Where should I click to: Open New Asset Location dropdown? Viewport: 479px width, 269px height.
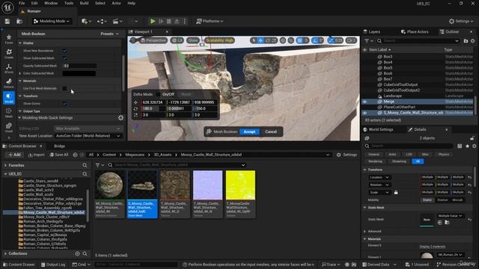[x=88, y=136]
